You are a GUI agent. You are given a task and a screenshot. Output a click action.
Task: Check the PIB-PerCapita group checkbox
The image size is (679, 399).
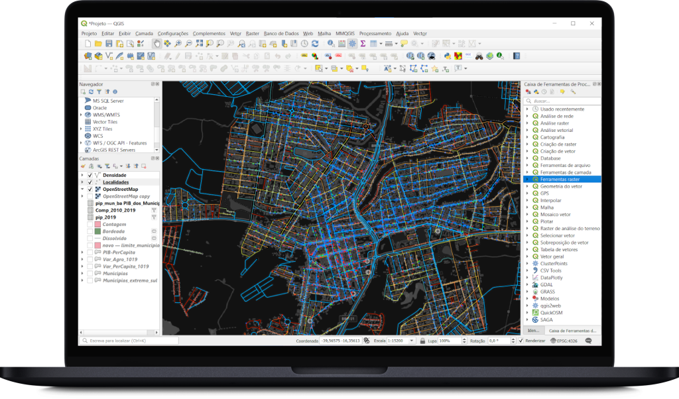[x=90, y=253]
